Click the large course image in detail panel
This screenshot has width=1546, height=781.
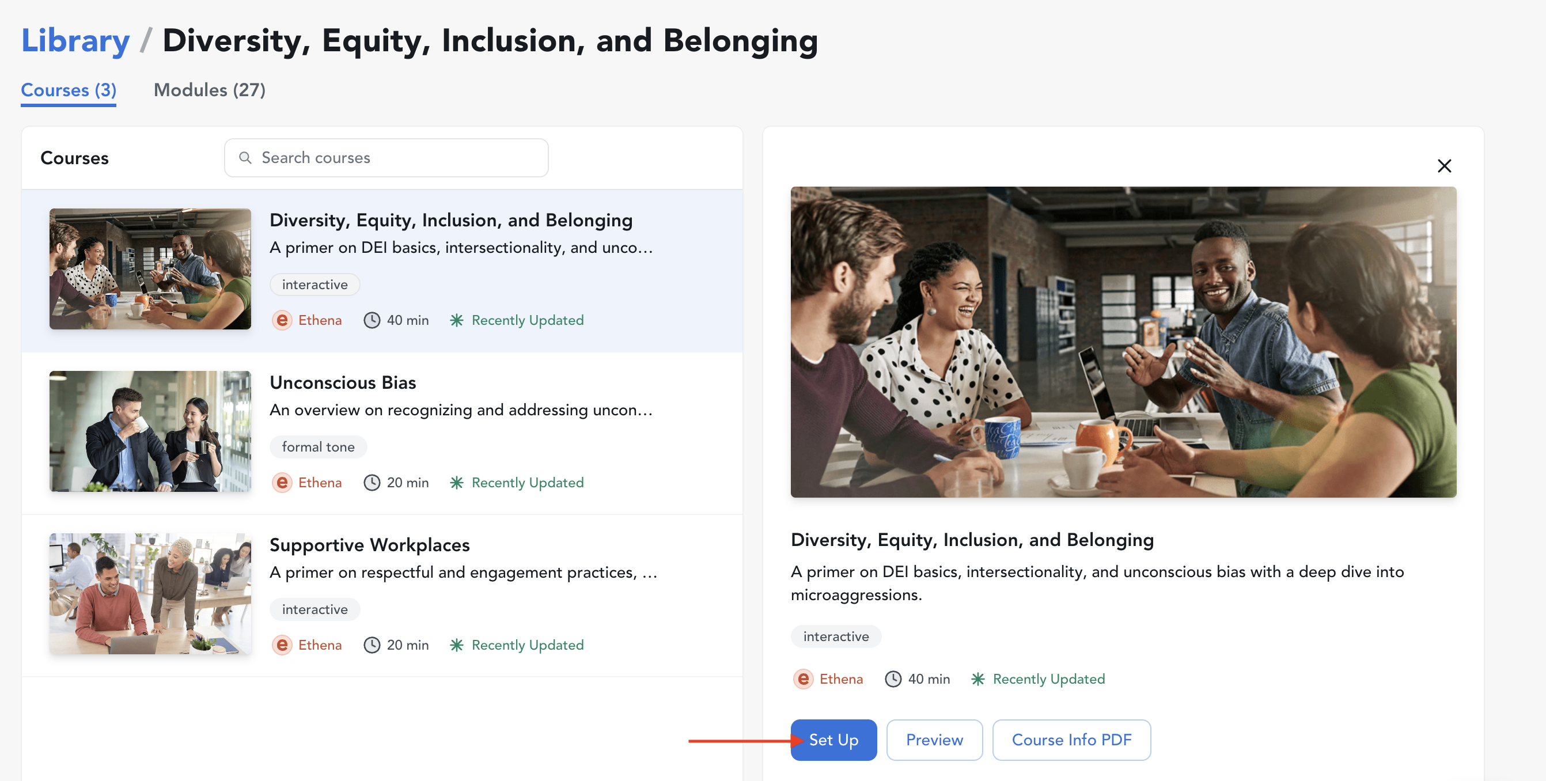point(1123,342)
